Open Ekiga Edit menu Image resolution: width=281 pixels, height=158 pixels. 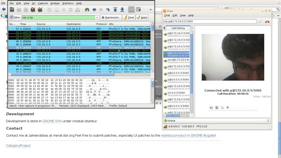point(175,15)
